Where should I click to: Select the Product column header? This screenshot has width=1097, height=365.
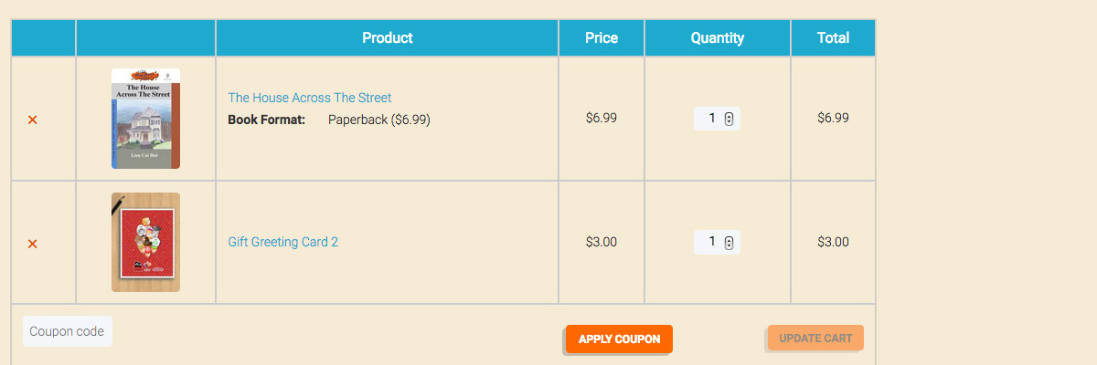tap(388, 38)
